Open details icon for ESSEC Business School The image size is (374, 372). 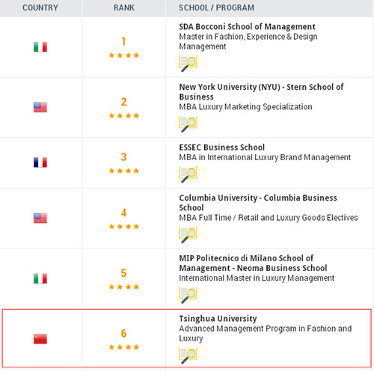(188, 174)
